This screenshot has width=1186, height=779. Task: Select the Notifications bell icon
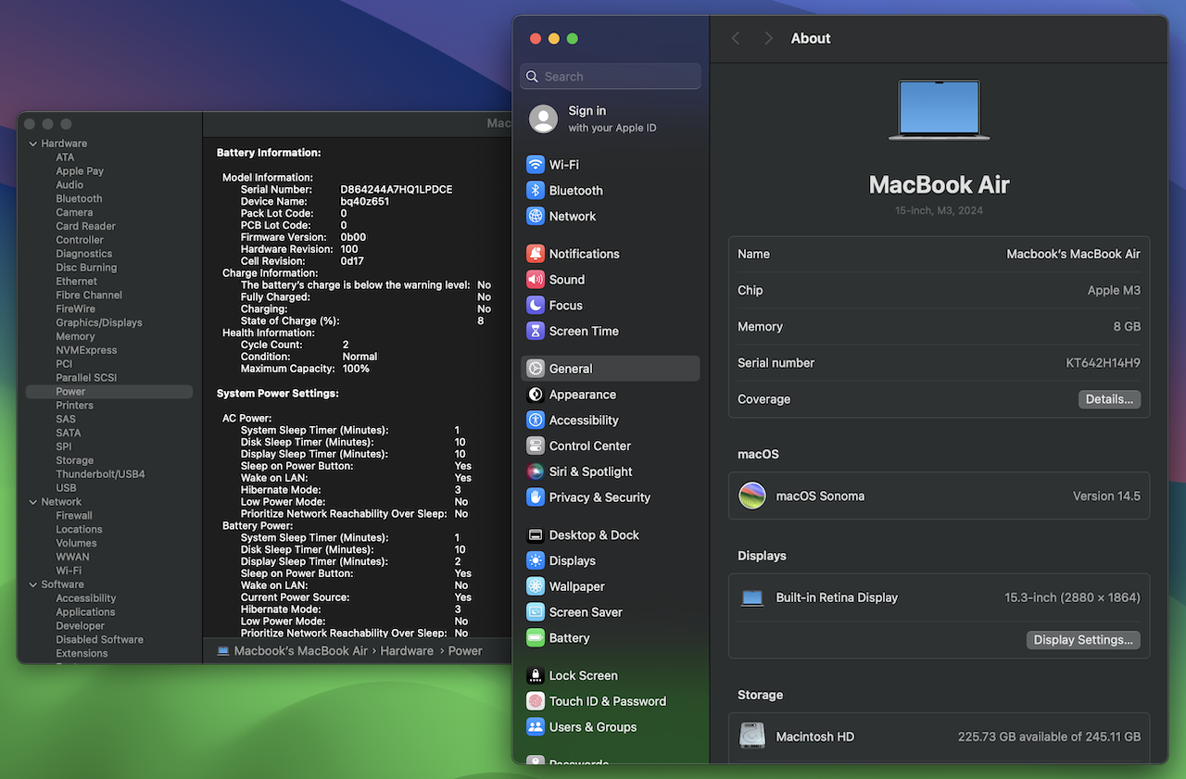pos(536,254)
